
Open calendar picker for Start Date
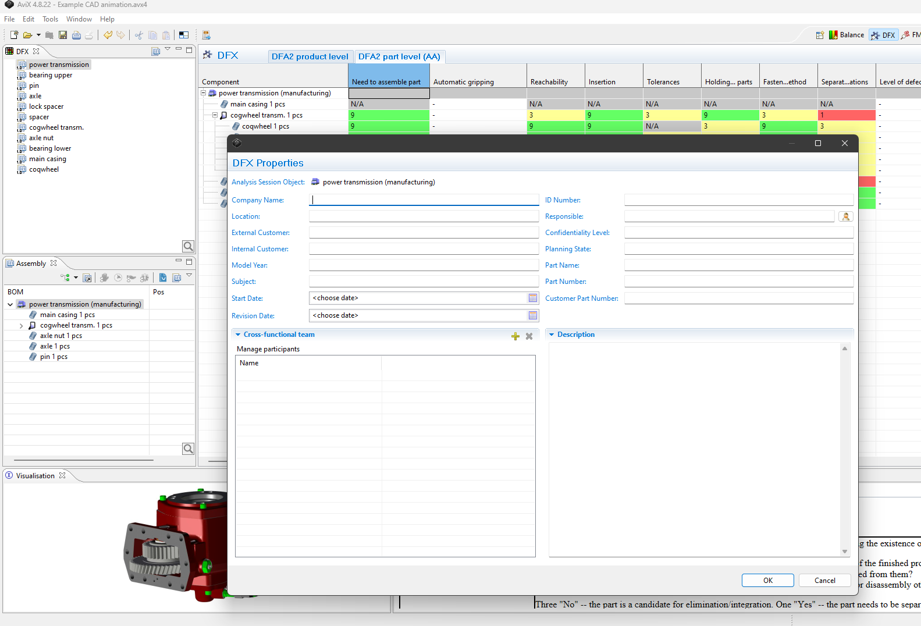532,298
